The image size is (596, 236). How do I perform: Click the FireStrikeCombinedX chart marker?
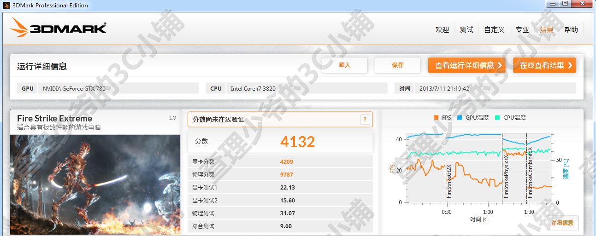click(530, 173)
